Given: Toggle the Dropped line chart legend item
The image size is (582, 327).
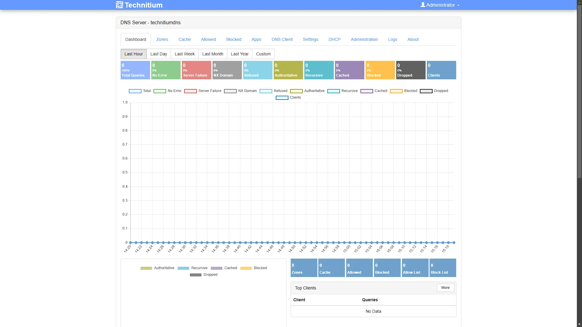Looking at the screenshot, I should pyautogui.click(x=434, y=91).
